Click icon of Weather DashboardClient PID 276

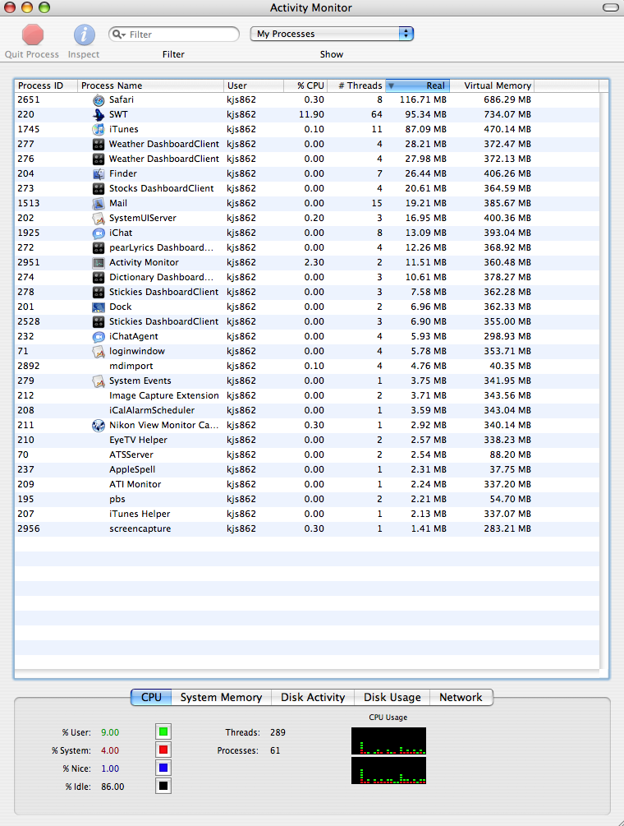point(99,159)
